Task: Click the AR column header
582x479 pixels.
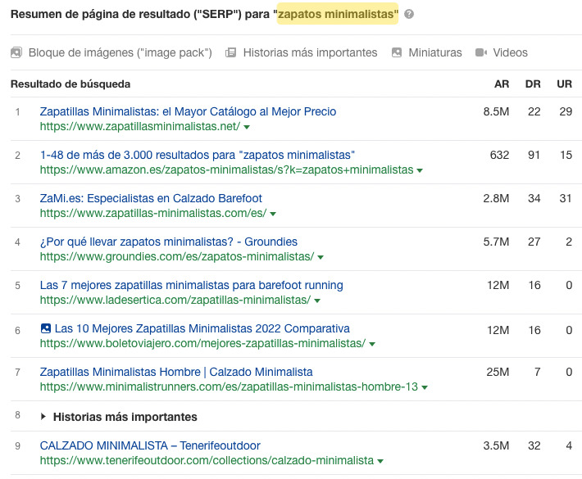Action: tap(502, 84)
